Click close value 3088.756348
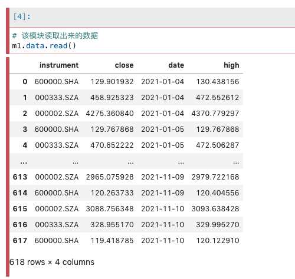 [x=110, y=209]
